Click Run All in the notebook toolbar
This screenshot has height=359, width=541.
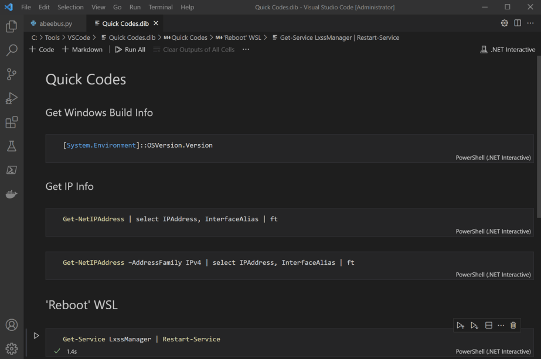[x=130, y=49]
